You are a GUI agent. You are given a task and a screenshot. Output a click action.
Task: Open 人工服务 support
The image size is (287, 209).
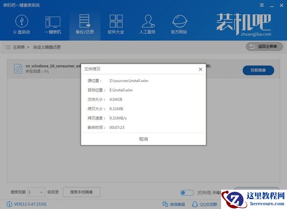point(148,24)
